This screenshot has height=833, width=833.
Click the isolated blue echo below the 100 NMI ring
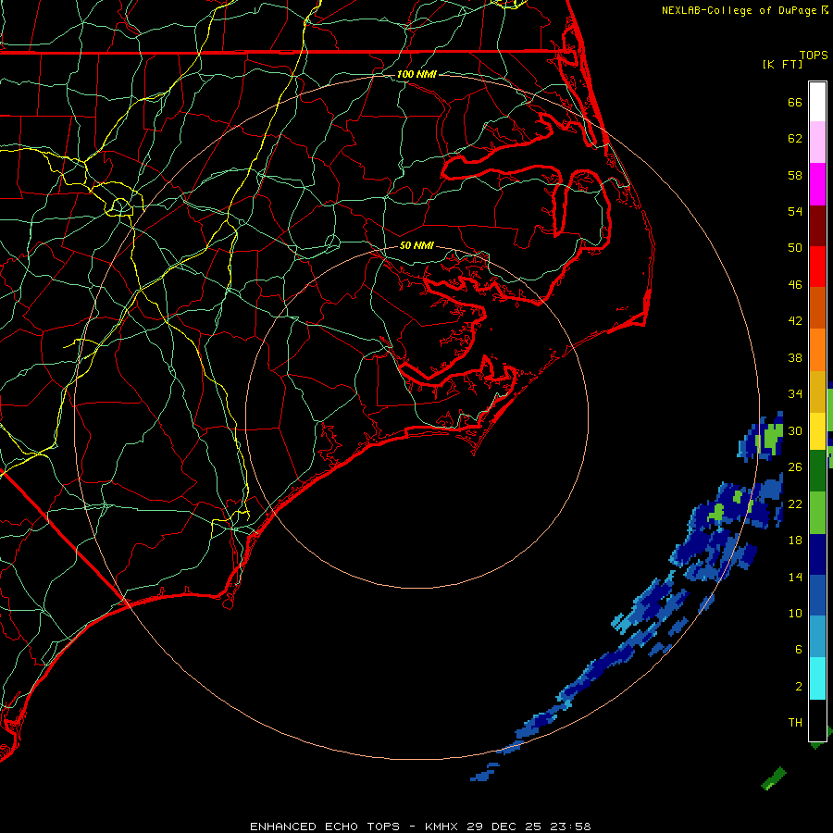pyautogui.click(x=485, y=773)
